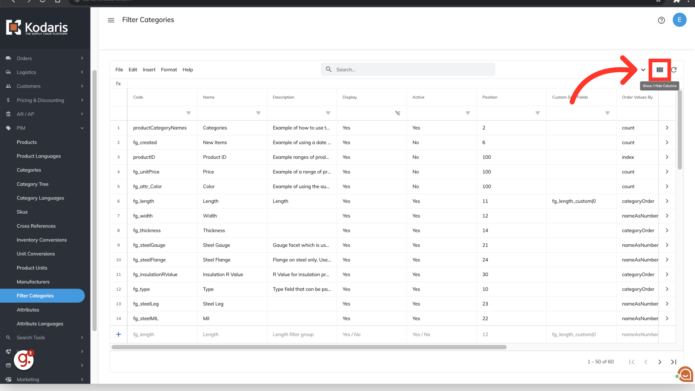
Task: Go to next page of results
Action: tap(660, 362)
